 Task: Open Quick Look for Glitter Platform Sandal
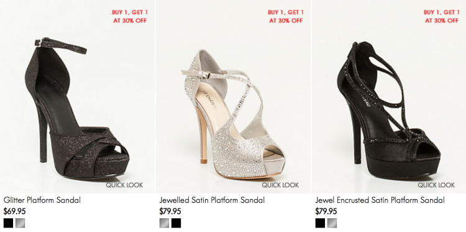pyautogui.click(x=124, y=185)
